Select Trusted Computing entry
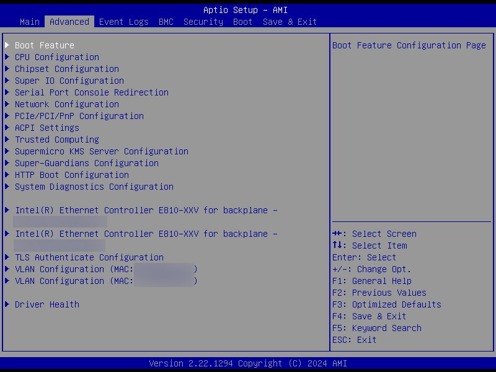The height and width of the screenshot is (372, 496). 56,139
